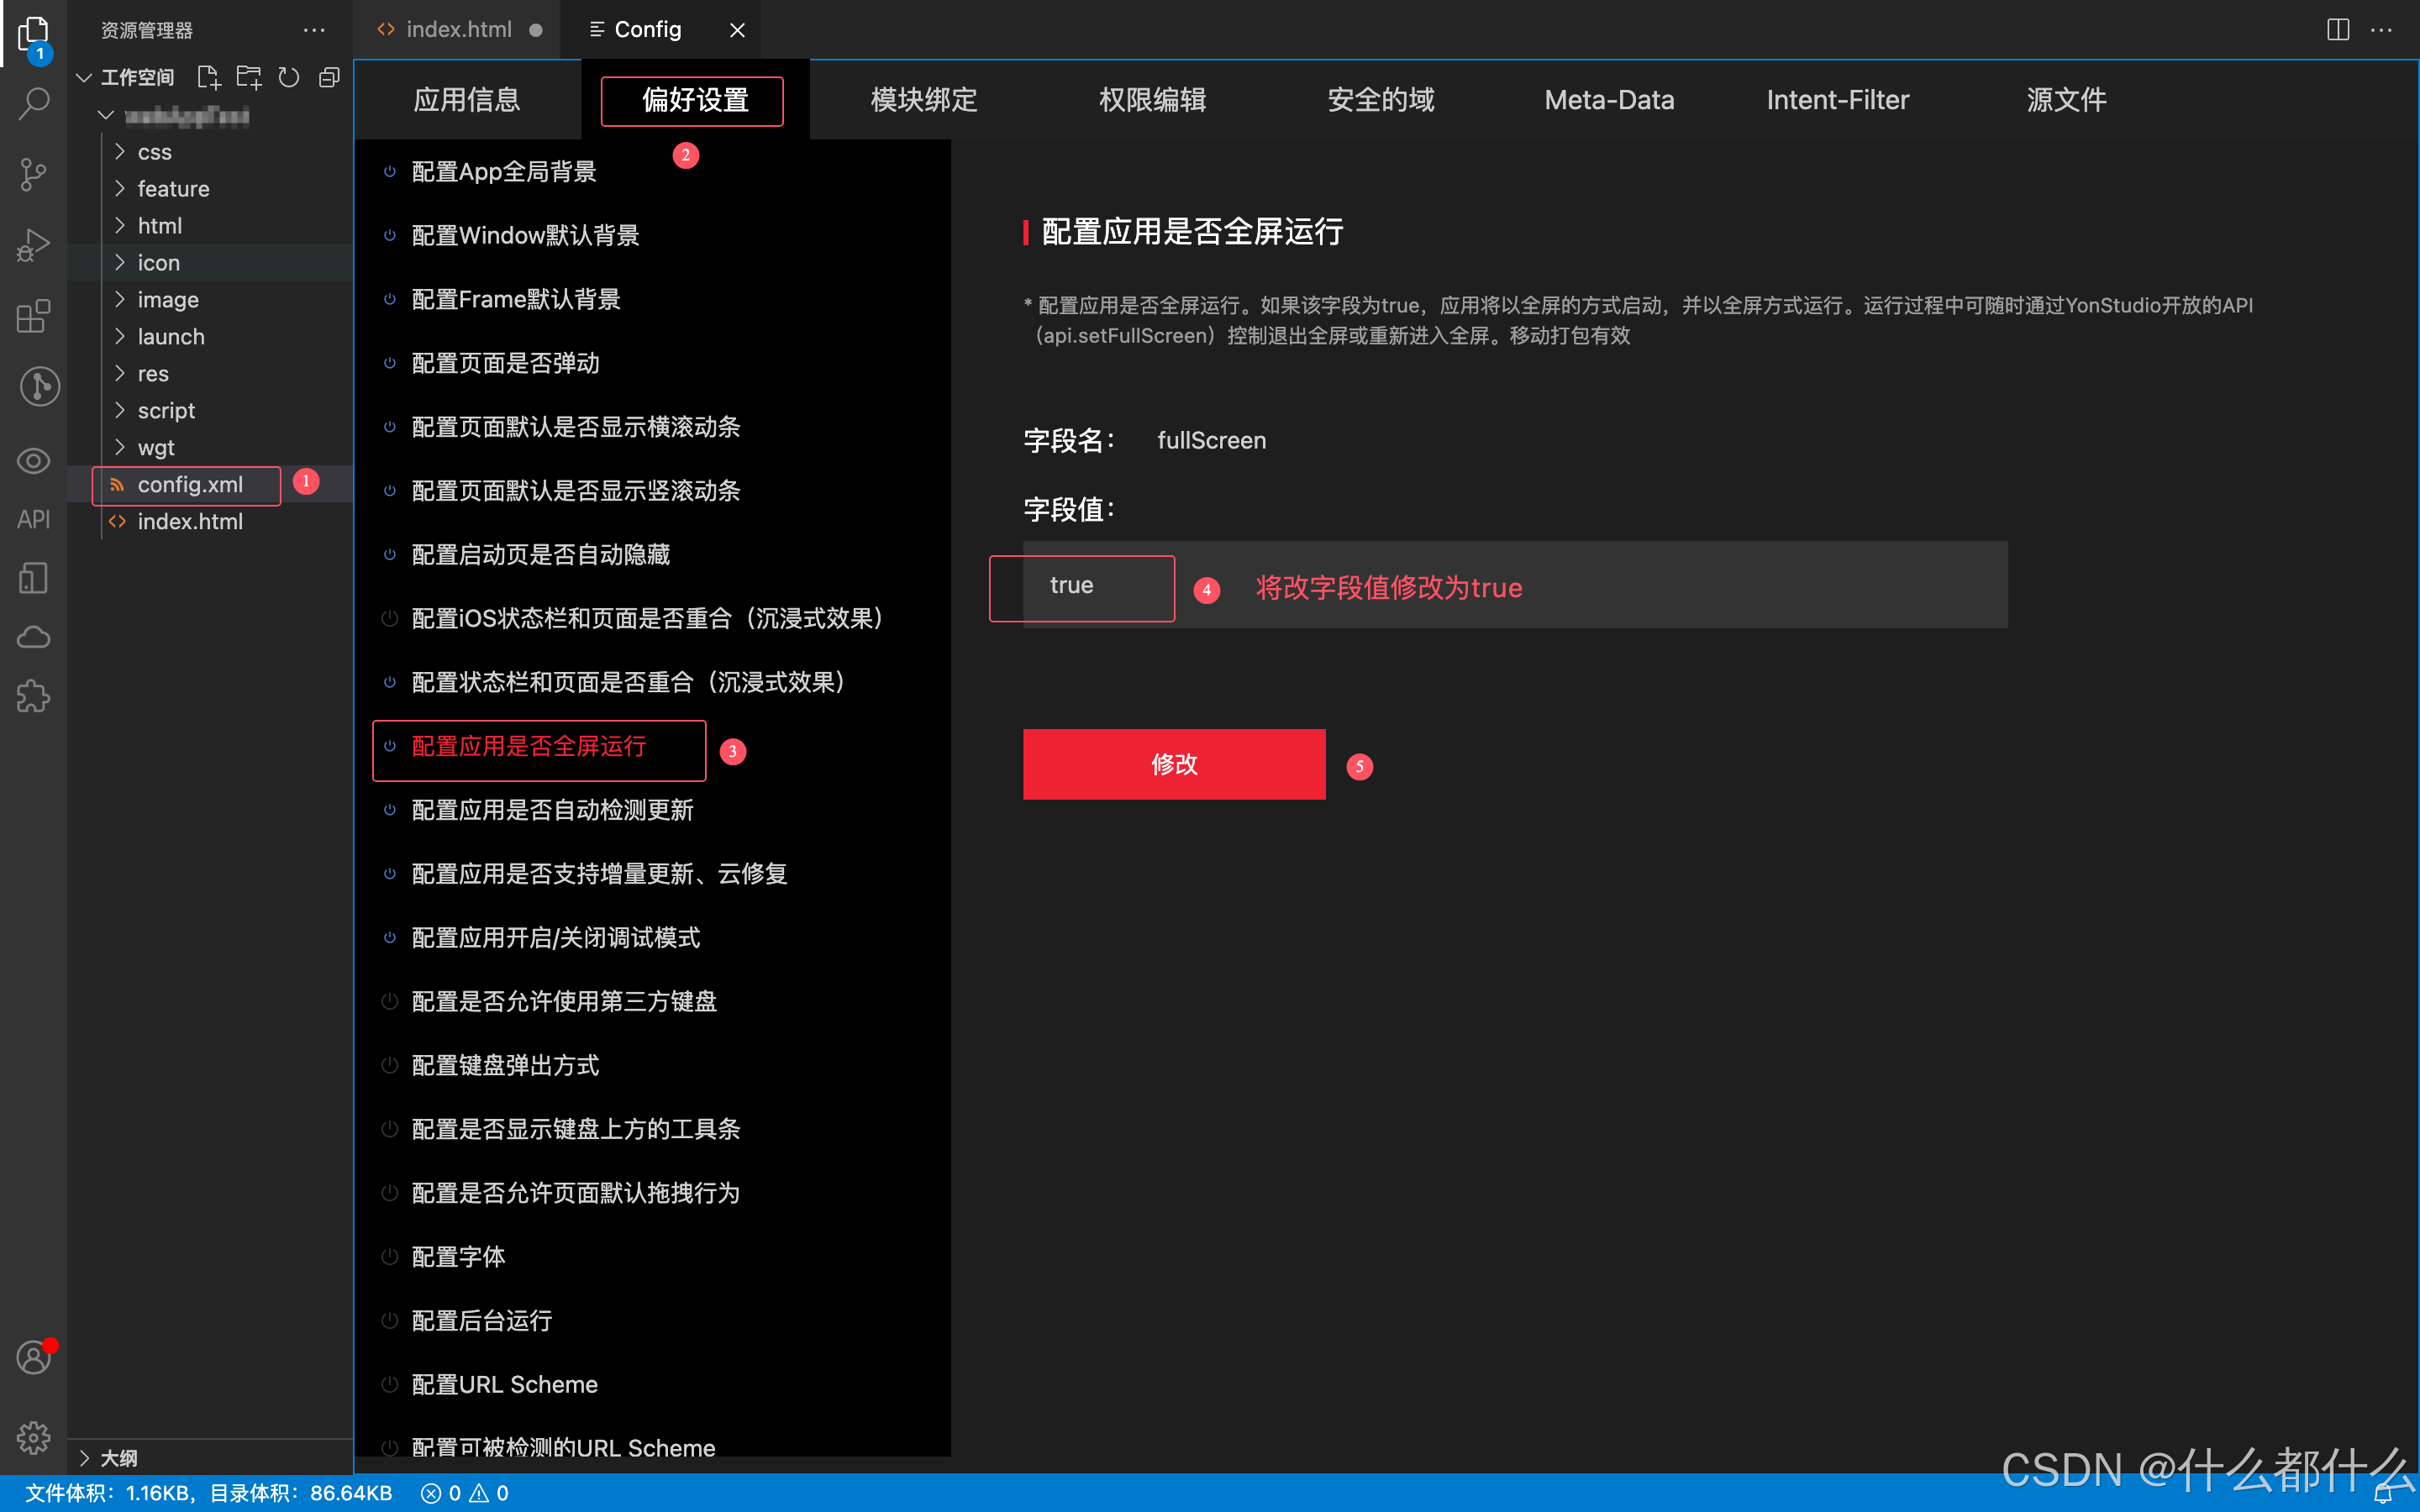Image resolution: width=2420 pixels, height=1512 pixels.
Task: Toggle power icon for 配置后台运行
Action: click(x=390, y=1321)
